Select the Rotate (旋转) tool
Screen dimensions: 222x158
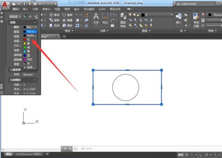(67, 15)
